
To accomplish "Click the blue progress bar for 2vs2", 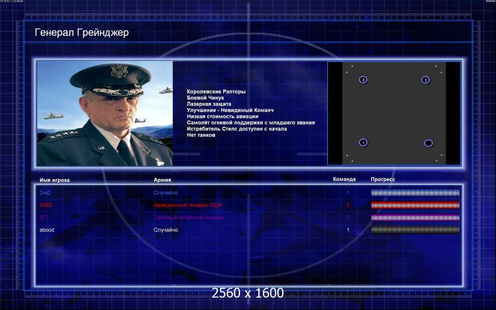I will point(415,193).
